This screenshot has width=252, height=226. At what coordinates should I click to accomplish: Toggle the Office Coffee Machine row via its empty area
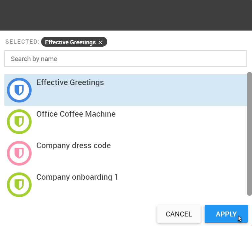tap(177, 122)
